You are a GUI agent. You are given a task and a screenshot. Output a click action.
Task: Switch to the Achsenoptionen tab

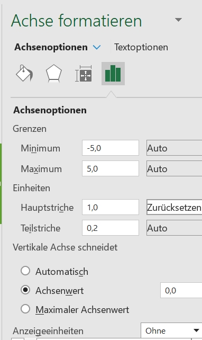(51, 47)
